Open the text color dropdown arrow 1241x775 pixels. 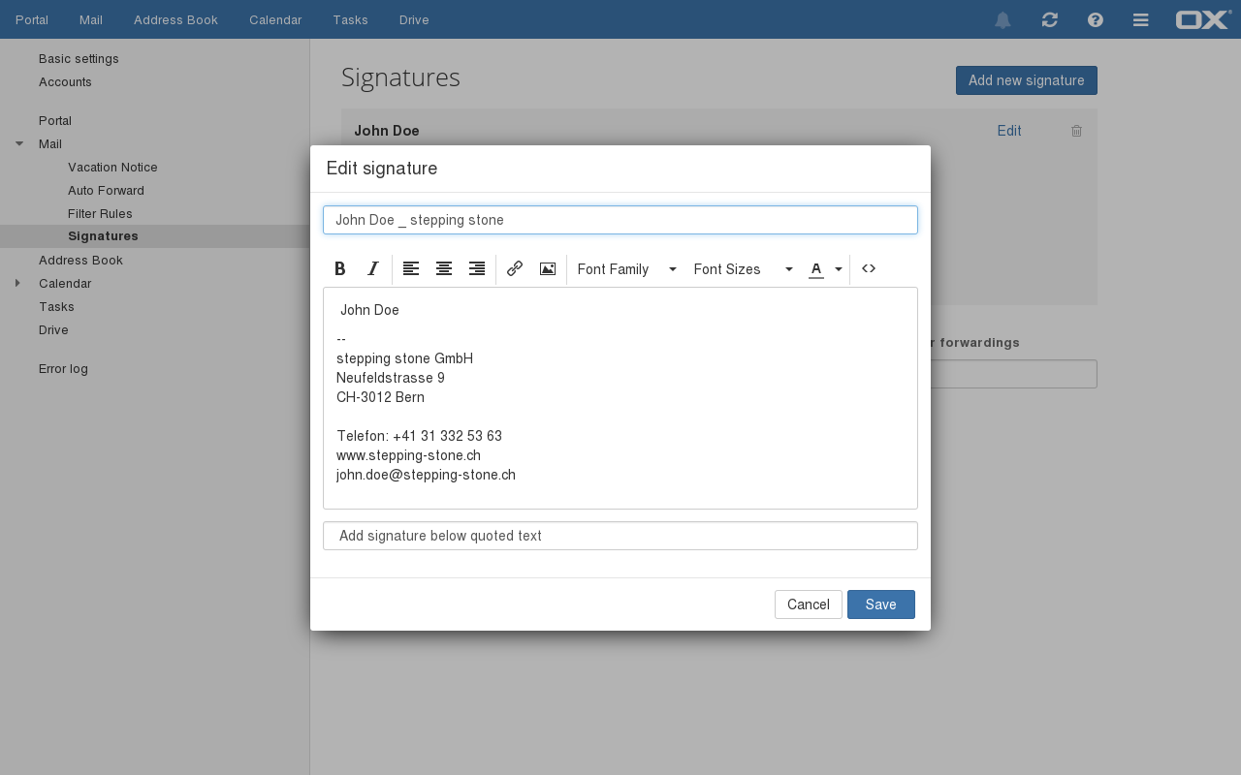coord(839,269)
